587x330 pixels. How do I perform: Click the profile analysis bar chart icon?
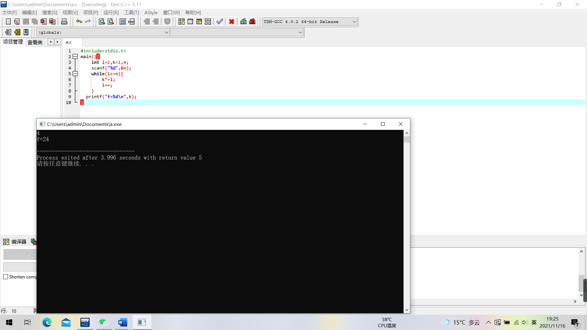(x=243, y=22)
